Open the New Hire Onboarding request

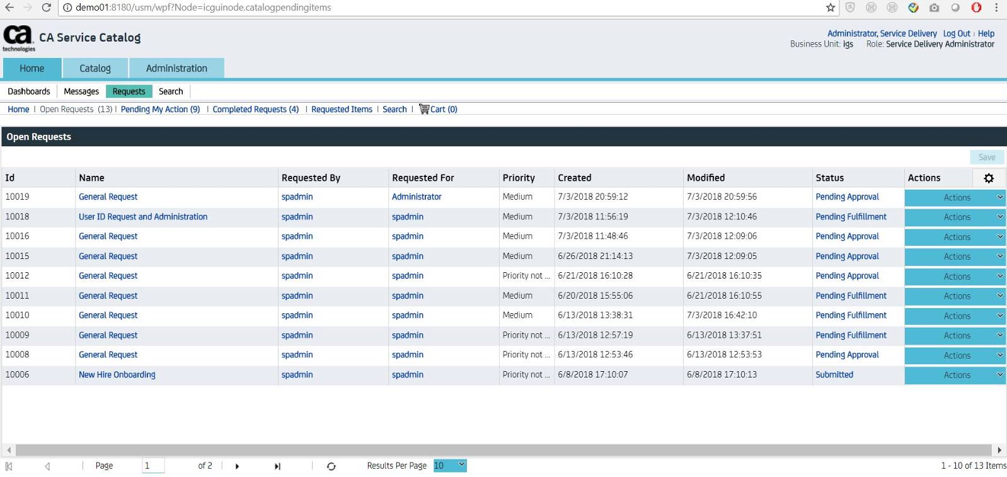[x=117, y=374]
